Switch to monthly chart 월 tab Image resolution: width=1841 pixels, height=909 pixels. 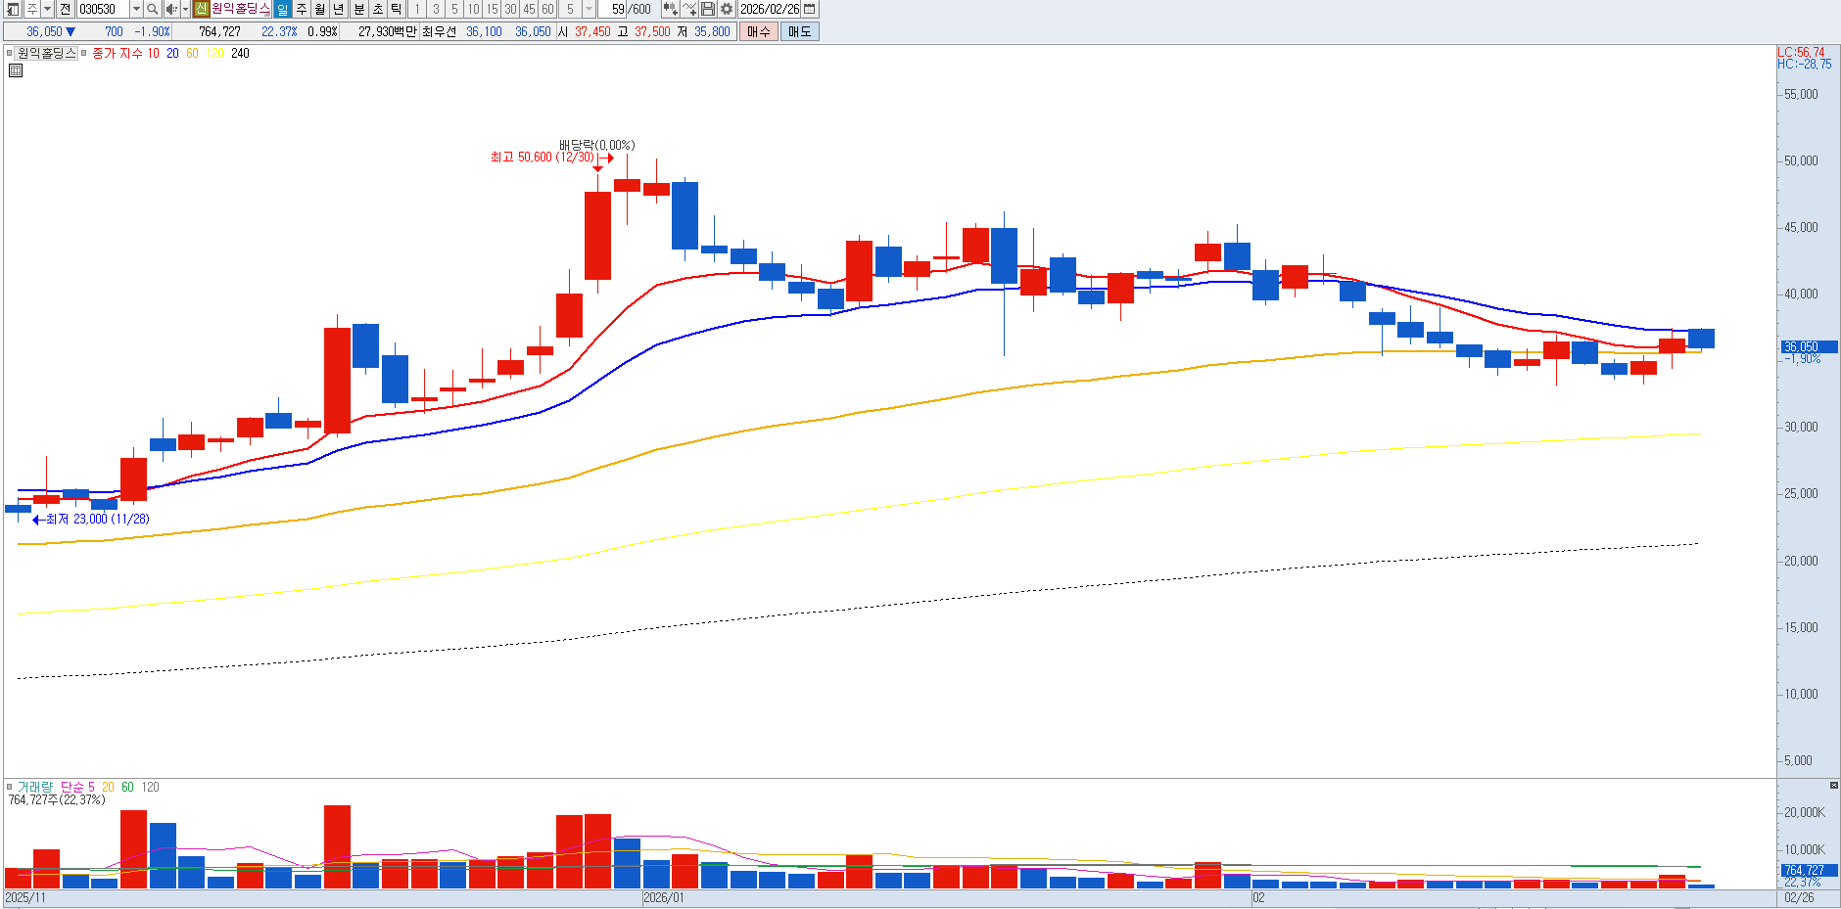(x=320, y=9)
